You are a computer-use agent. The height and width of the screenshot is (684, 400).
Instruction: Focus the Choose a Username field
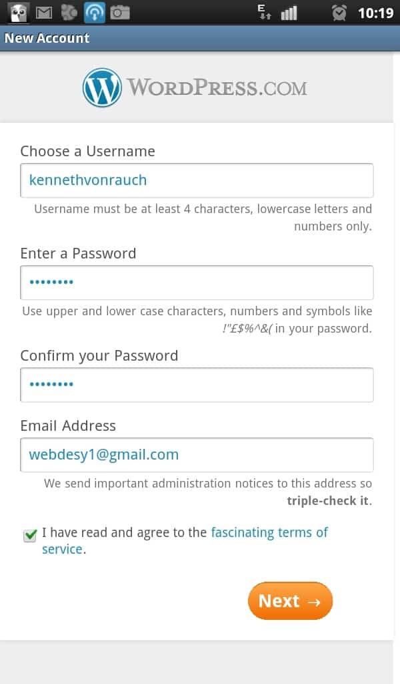[197, 180]
